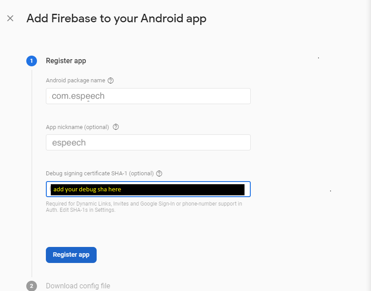This screenshot has height=291, width=371.
Task: Open help icon beside App nickname
Action: click(x=116, y=127)
